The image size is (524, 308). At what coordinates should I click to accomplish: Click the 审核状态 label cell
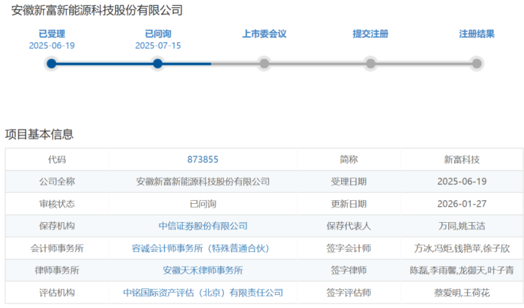[57, 204]
